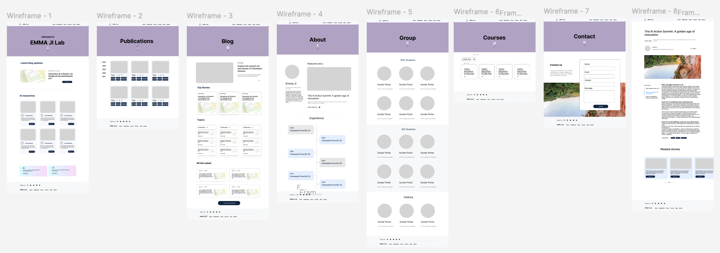Select year 2023 in the Publications year list
The width and height of the screenshot is (720, 253).
coord(104,69)
